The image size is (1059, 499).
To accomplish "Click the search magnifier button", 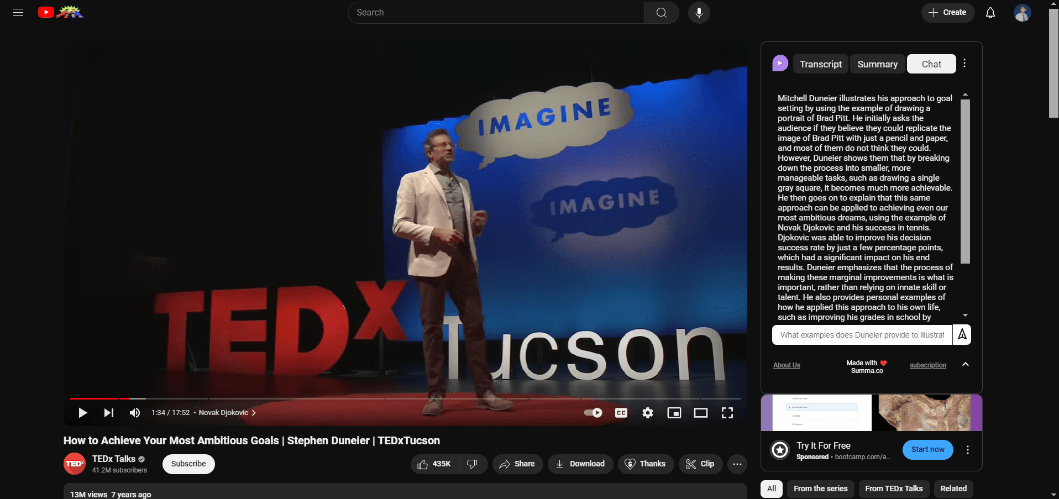I will 661,12.
